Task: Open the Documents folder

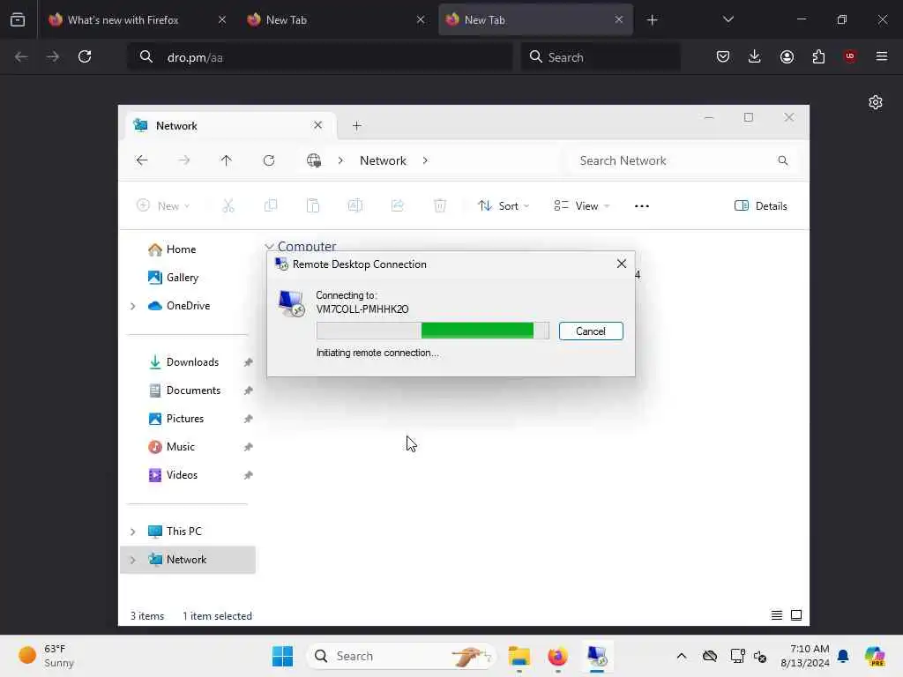Action: 193,391
